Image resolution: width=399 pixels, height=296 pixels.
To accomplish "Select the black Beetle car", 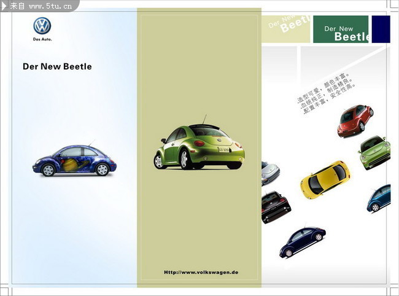I will tap(276, 207).
